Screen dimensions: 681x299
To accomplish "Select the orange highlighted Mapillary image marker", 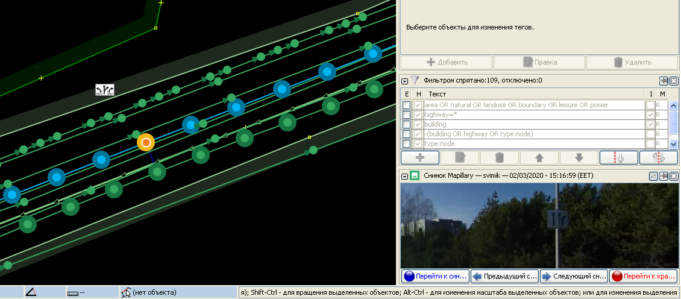I will click(146, 142).
